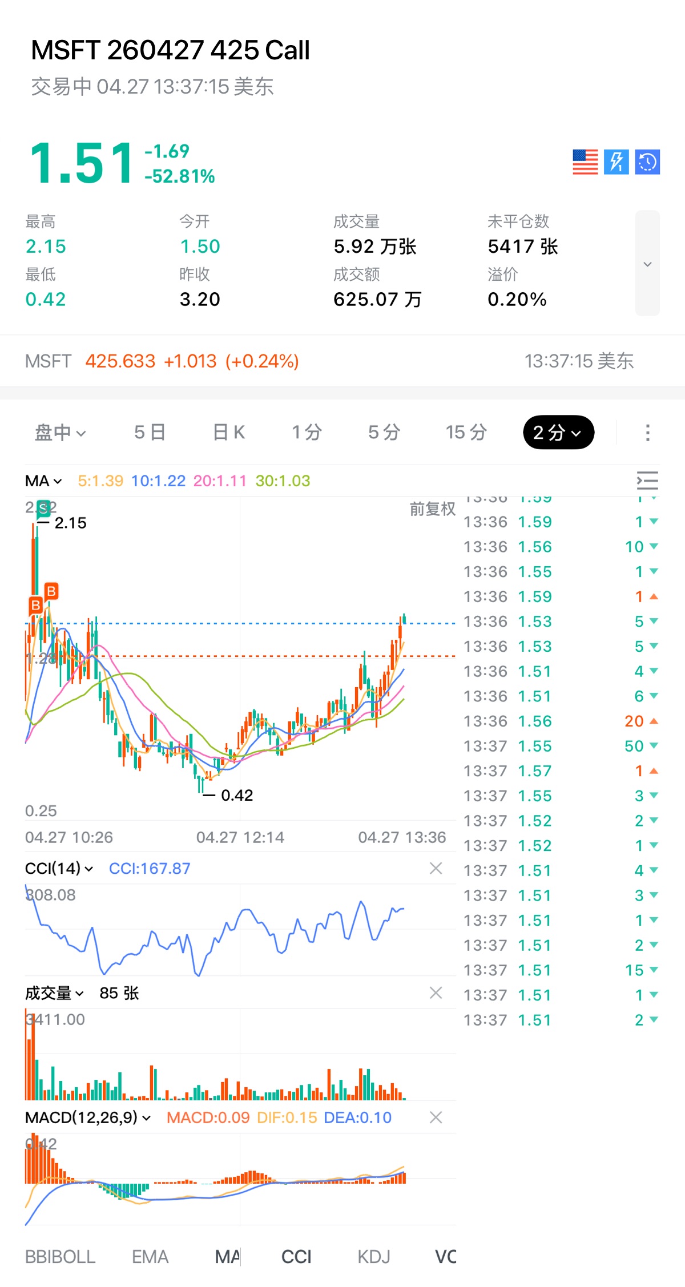
Task: Tap the 今开 1.50 value
Action: [x=200, y=247]
